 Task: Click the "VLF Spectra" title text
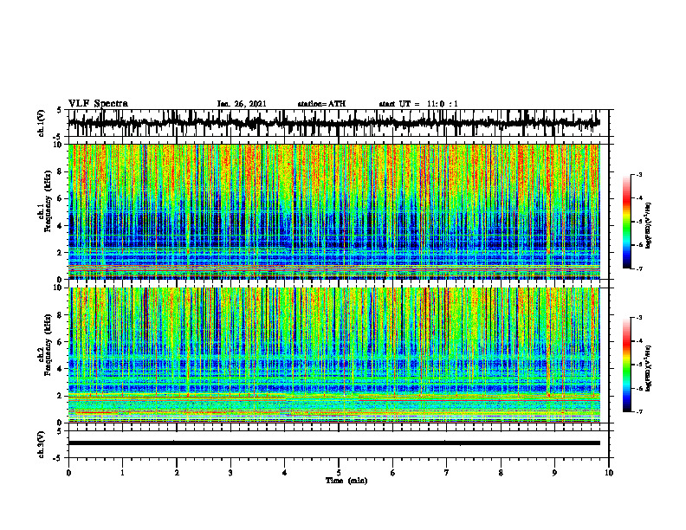click(98, 104)
